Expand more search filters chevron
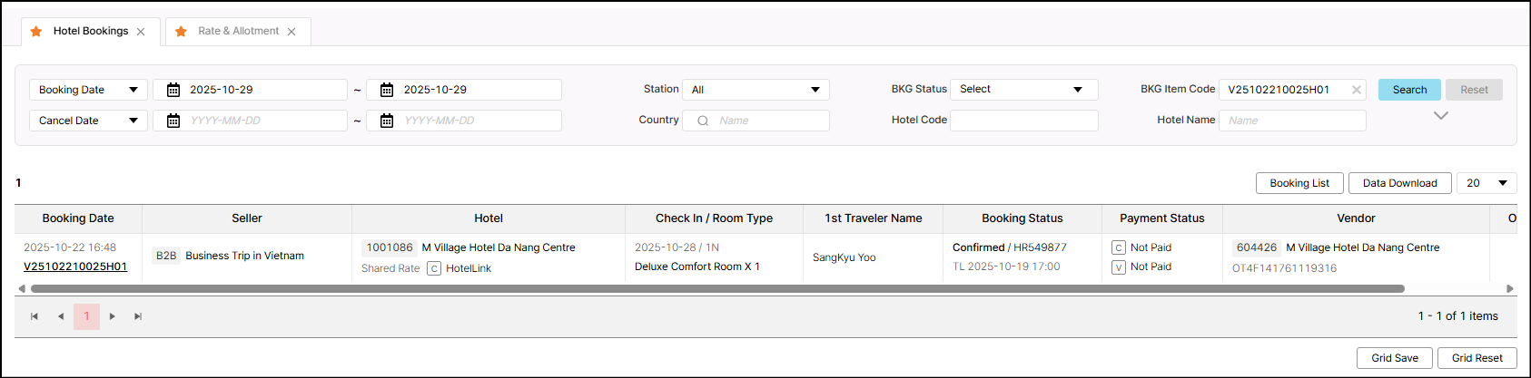Image resolution: width=1531 pixels, height=378 pixels. click(1440, 116)
